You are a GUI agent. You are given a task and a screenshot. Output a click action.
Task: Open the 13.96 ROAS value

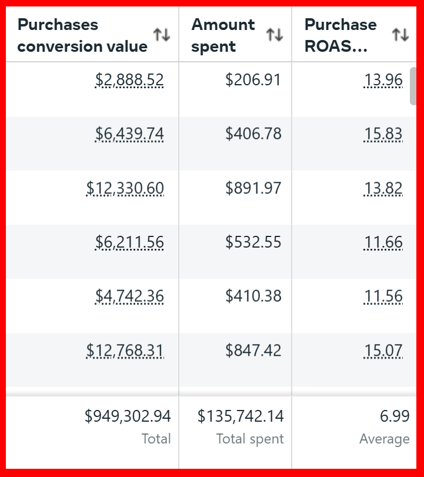(x=383, y=80)
